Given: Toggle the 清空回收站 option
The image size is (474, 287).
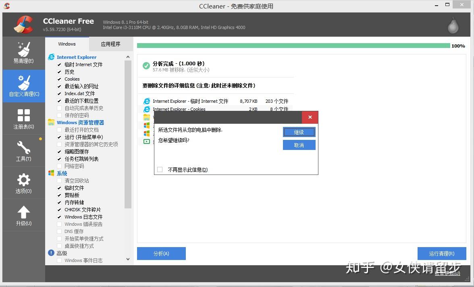Looking at the screenshot, I should 59,181.
